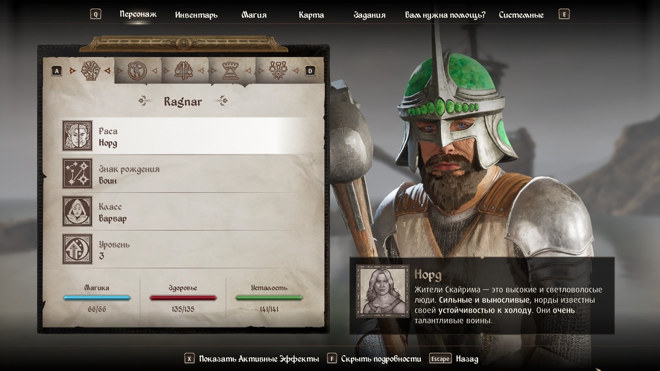
Task: Open the fifth tab with star emblem
Action: [278, 70]
